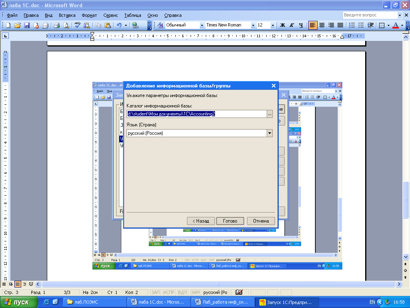
Task: Expand the undo history dropdown arrow
Action: point(126,25)
